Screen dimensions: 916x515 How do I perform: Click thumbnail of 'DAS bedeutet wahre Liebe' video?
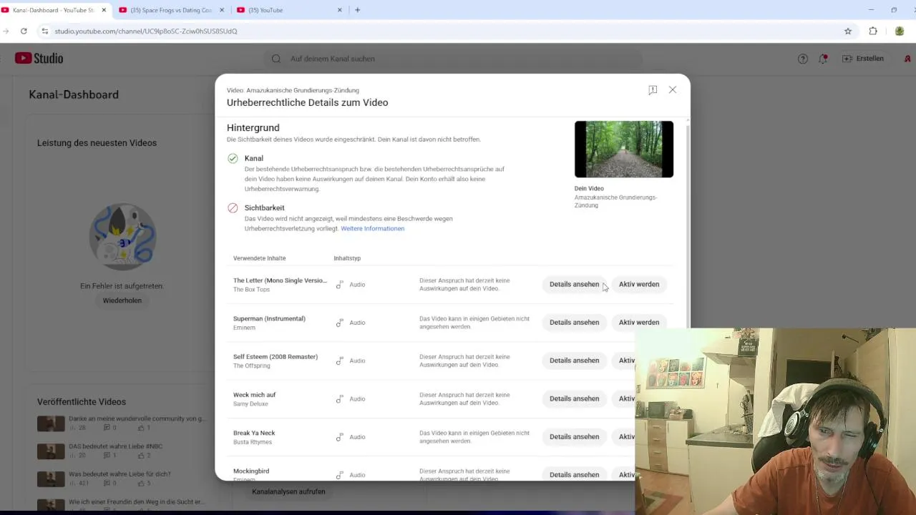[x=51, y=451]
